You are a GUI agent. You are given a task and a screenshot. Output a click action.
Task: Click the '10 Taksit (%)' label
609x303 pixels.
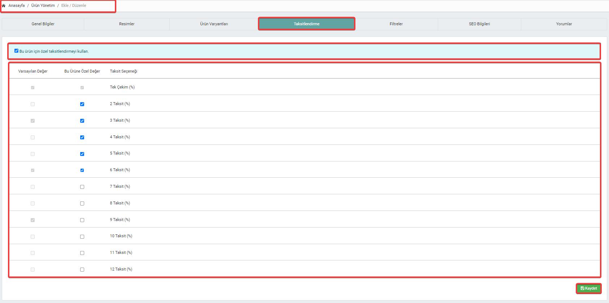click(x=121, y=236)
